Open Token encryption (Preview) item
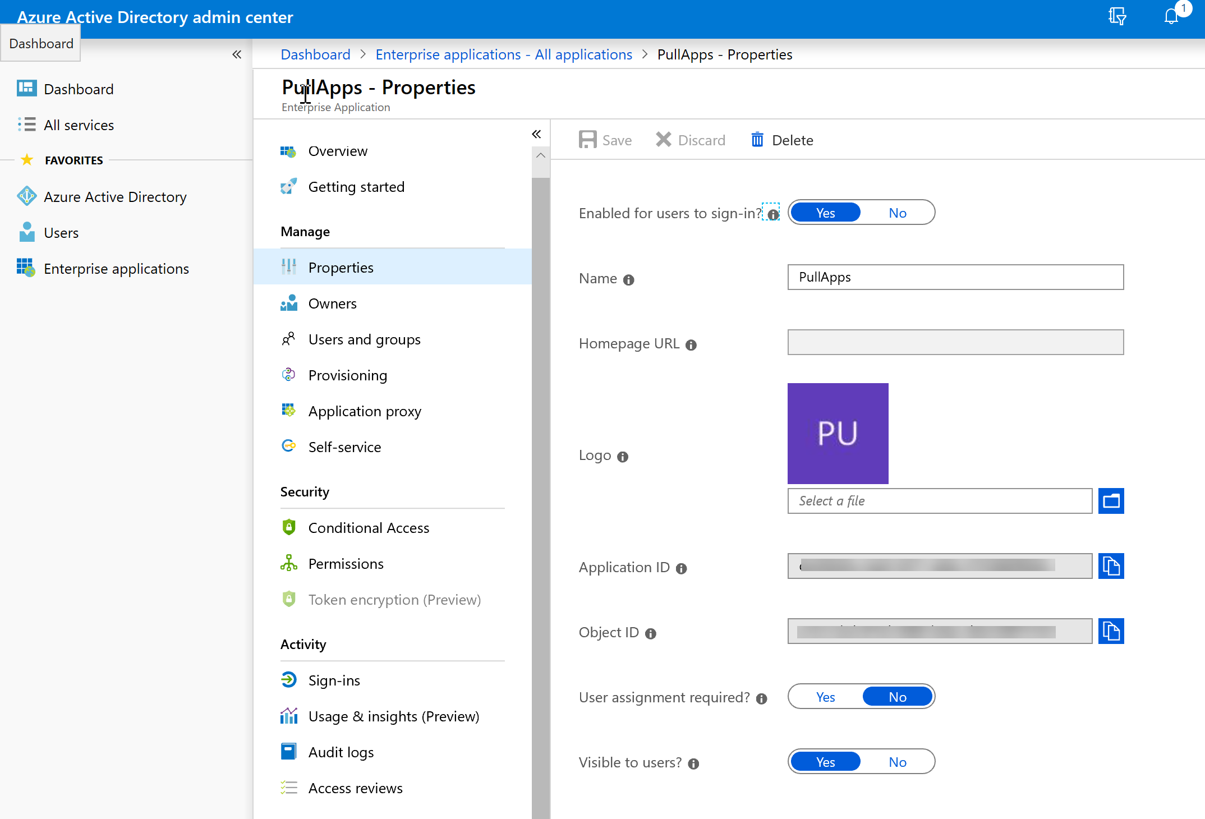 [392, 599]
